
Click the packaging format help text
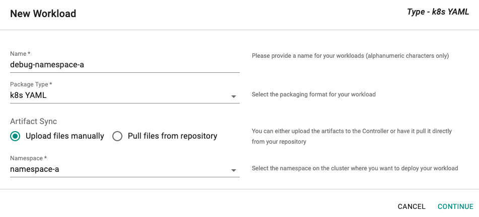314,94
